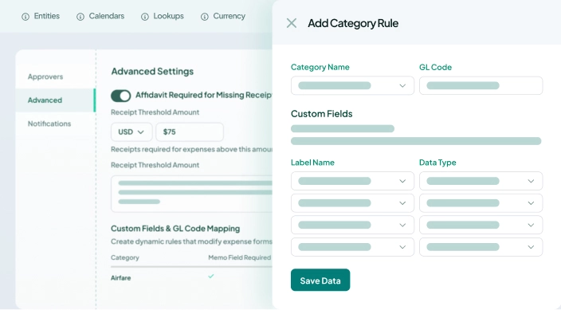
Task: Open the first Label Name dropdown
Action: tap(352, 181)
